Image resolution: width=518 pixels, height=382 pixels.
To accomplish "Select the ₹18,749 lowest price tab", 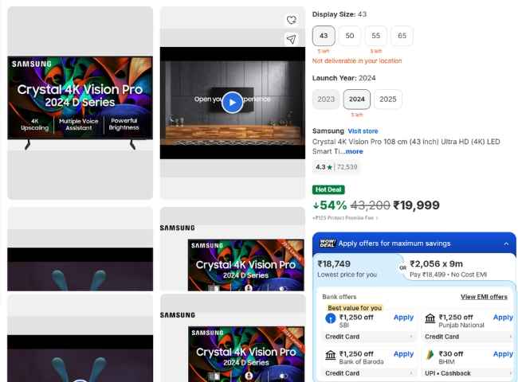I will tap(355, 268).
